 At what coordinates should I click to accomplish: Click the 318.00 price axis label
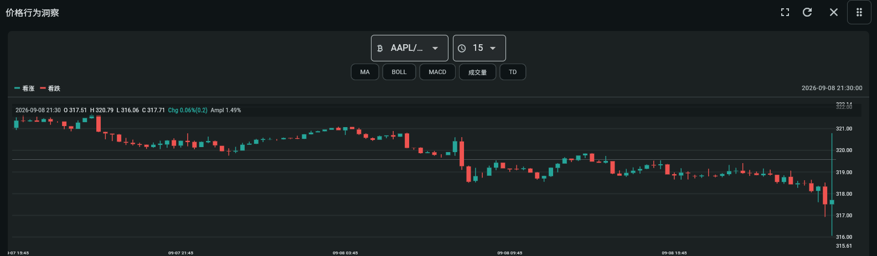coord(844,194)
